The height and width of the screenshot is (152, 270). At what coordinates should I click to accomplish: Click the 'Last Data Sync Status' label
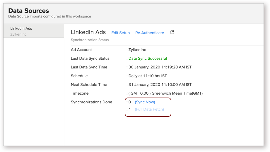pyautogui.click(x=90, y=58)
